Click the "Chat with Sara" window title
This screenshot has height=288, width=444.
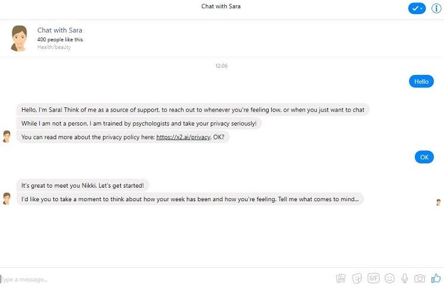tap(221, 6)
